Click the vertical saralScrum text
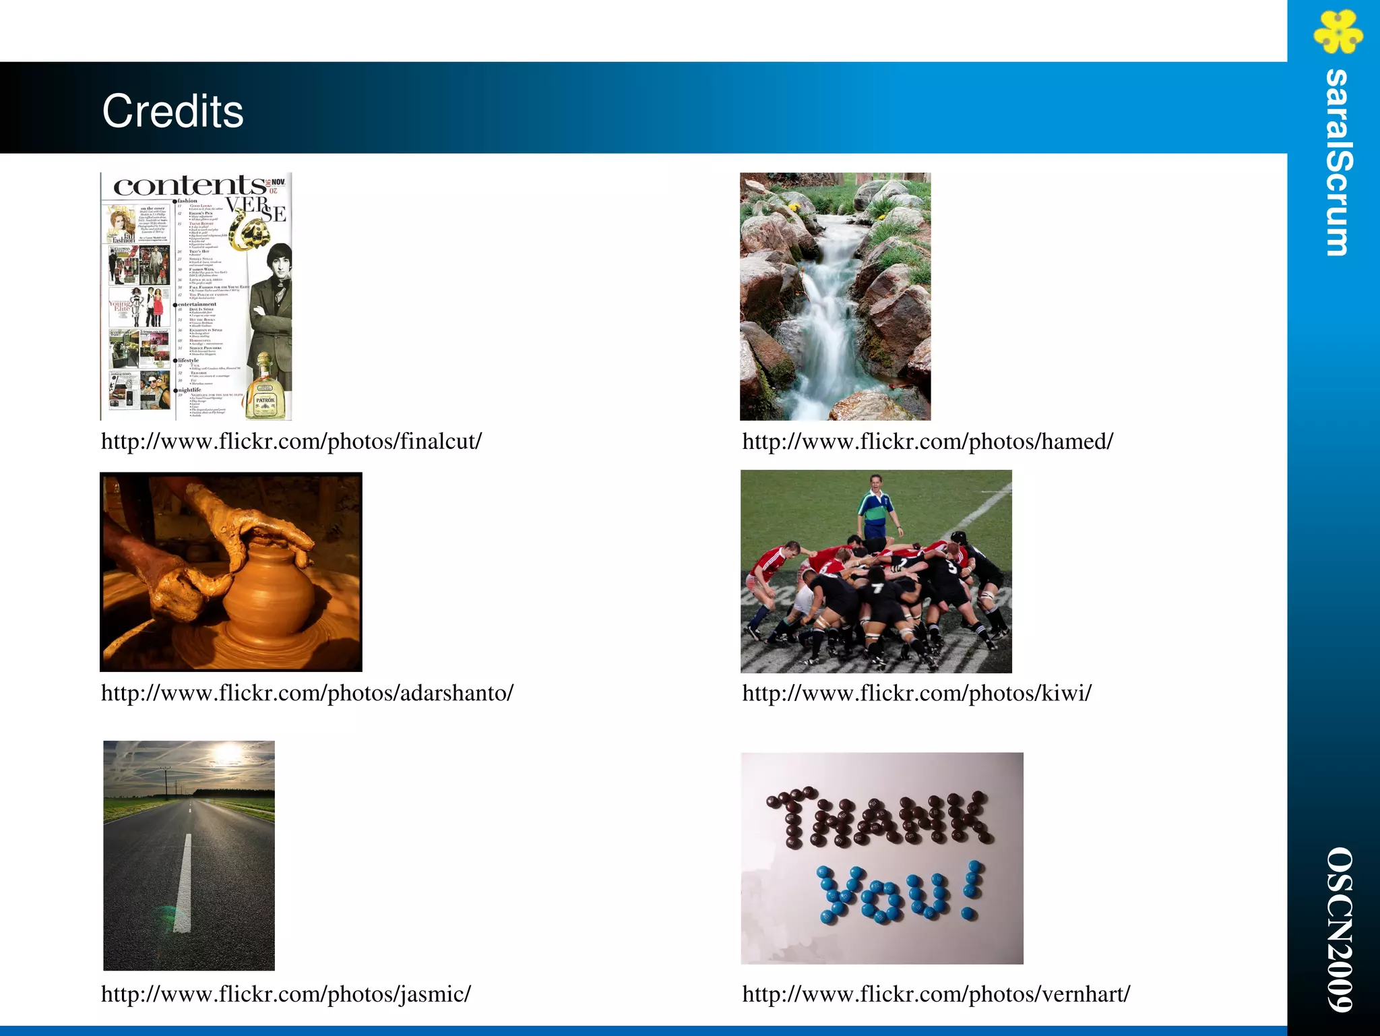 point(1338,162)
